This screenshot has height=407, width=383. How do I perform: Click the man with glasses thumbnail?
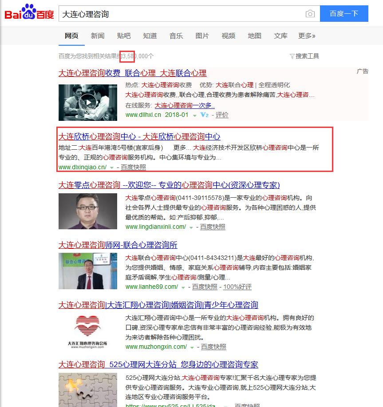88,211
